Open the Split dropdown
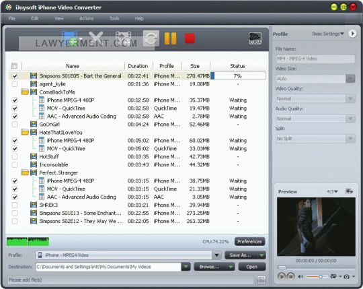This screenshot has height=289, width=363. pyautogui.click(x=350, y=139)
